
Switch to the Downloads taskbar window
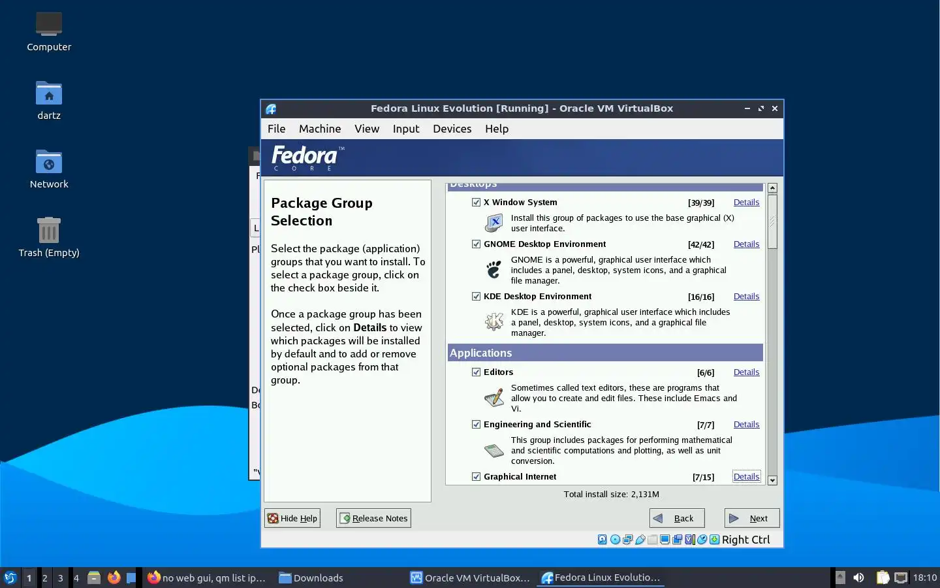pos(311,578)
